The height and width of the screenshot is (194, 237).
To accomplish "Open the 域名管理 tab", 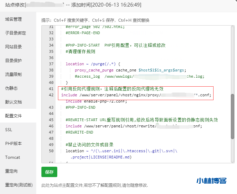I will point(13,19).
